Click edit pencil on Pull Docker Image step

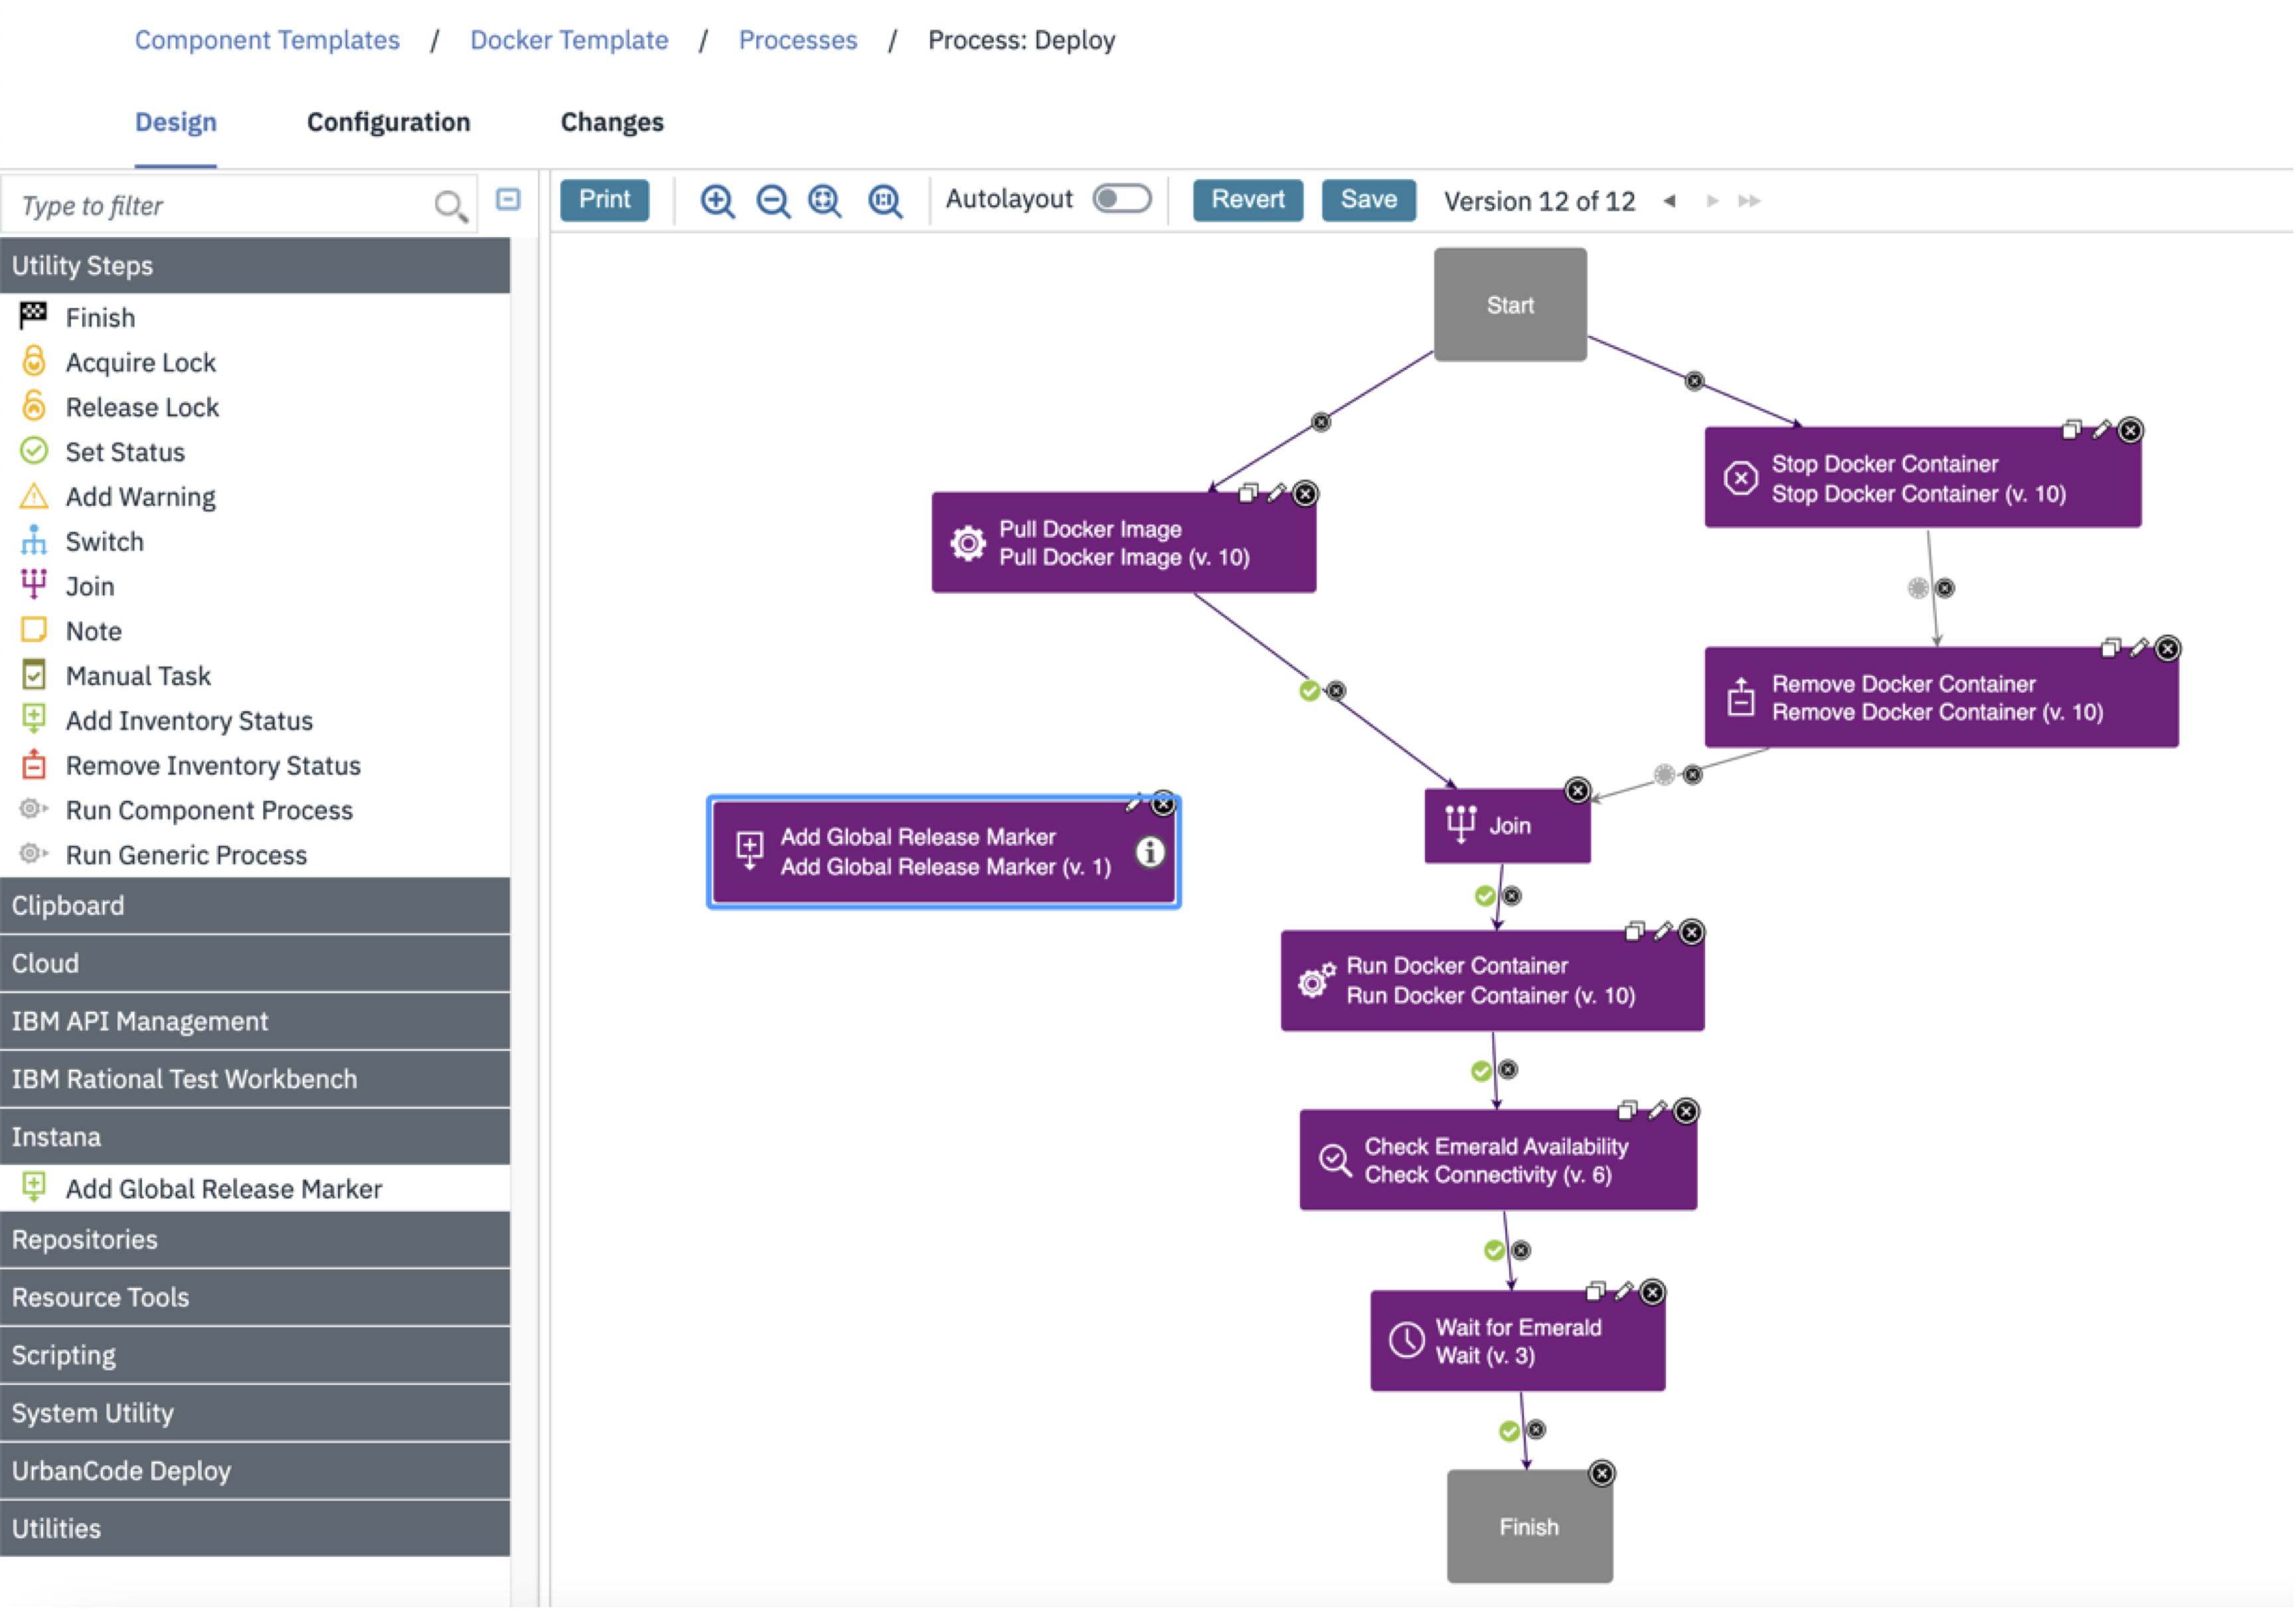pyautogui.click(x=1277, y=493)
